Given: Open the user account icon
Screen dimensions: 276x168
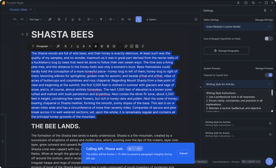Looking at the screenshot, I should (x=238, y=3).
